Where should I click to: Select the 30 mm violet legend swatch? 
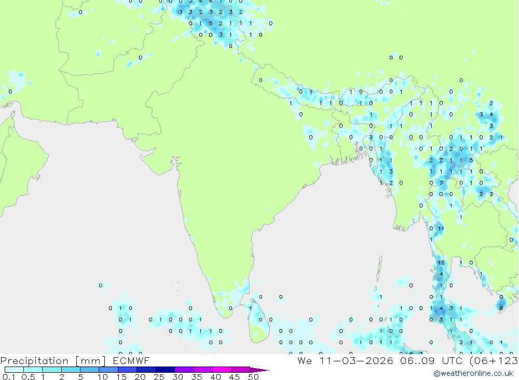coord(184,370)
